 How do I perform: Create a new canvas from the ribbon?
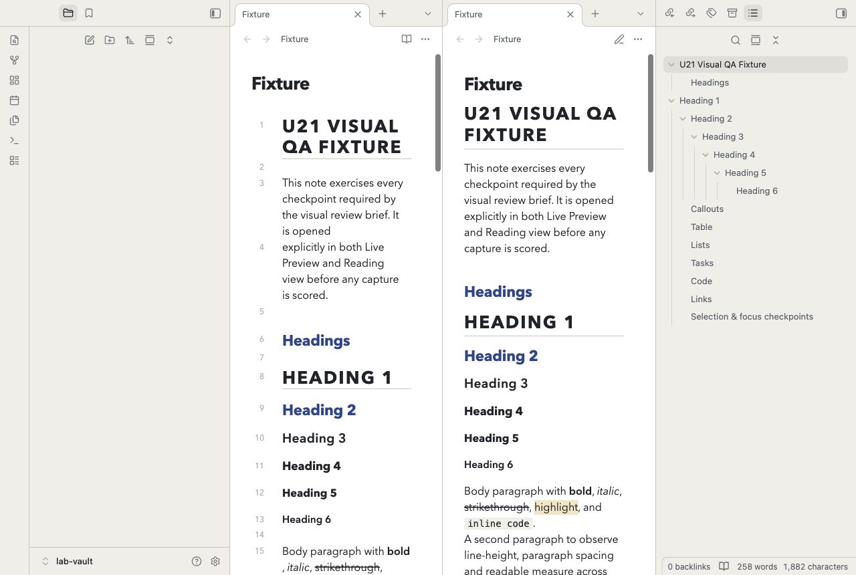pos(15,80)
